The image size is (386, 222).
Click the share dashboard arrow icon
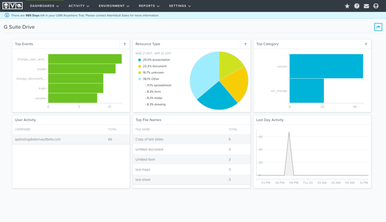click(x=378, y=27)
